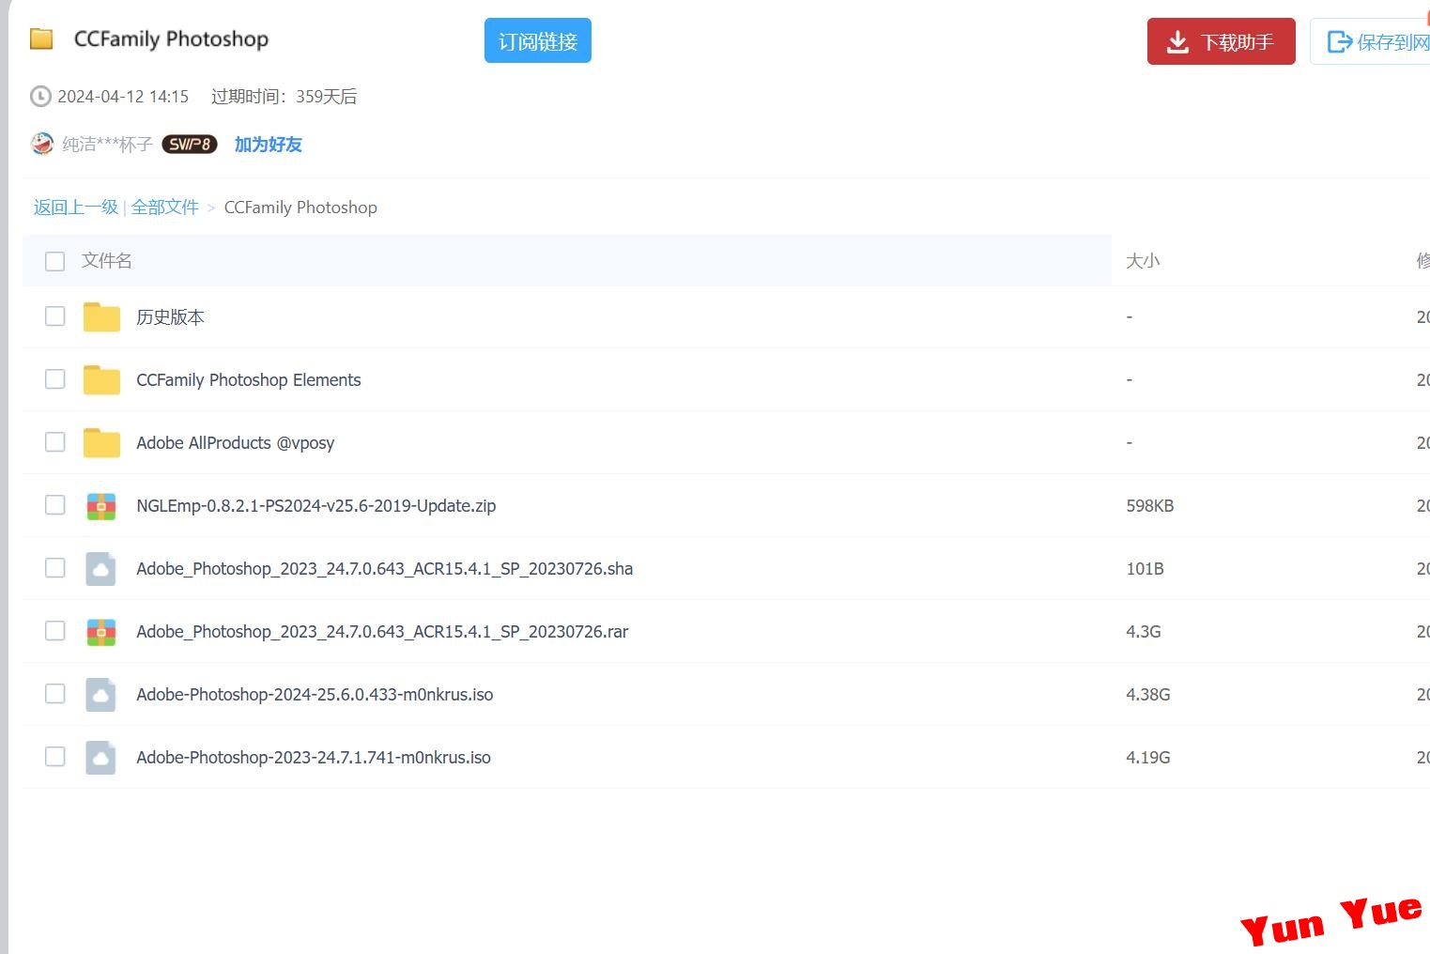The image size is (1430, 954).
Task: Click the 过期时间：359天后 expiry text
Action: 284,97
